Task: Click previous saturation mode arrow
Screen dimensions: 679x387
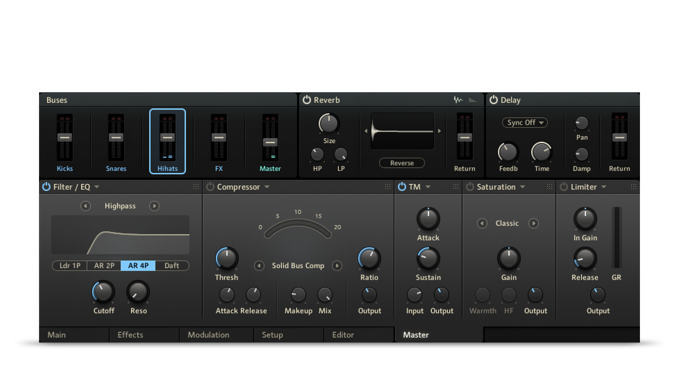Action: 482,223
